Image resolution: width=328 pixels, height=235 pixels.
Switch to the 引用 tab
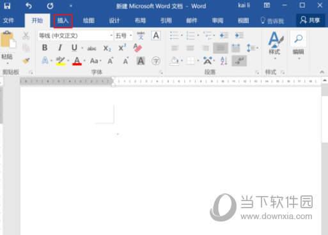pyautogui.click(x=166, y=20)
